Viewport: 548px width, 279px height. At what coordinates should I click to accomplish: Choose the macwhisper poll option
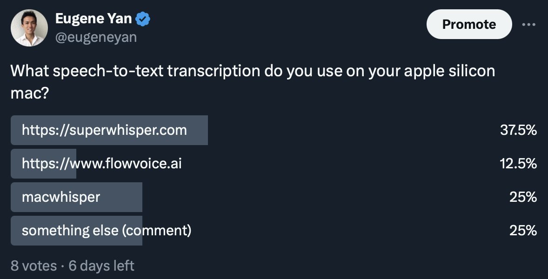61,197
